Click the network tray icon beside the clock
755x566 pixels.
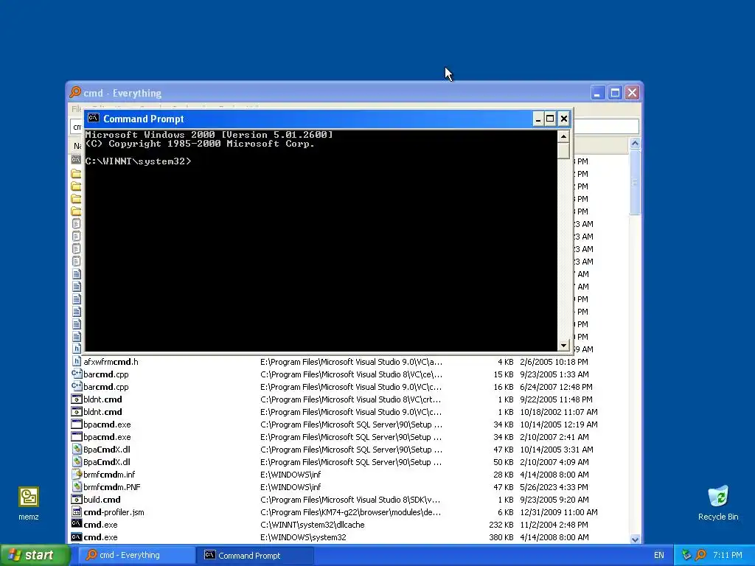686,555
